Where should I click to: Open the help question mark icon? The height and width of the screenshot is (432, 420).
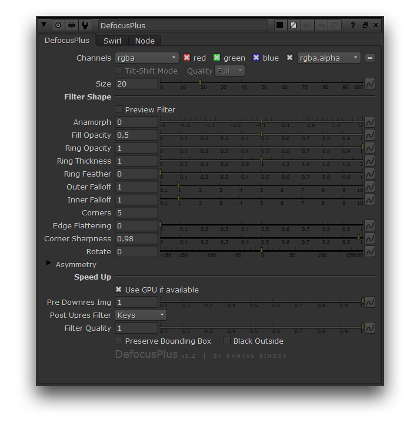(353, 25)
